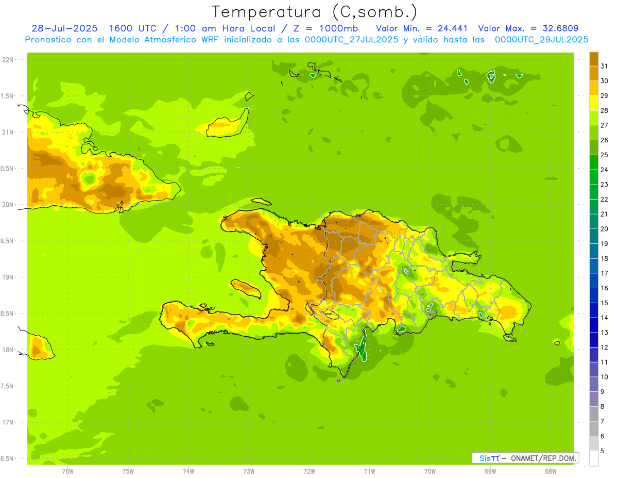Click the '12' label on the color scale

pyautogui.click(x=604, y=348)
